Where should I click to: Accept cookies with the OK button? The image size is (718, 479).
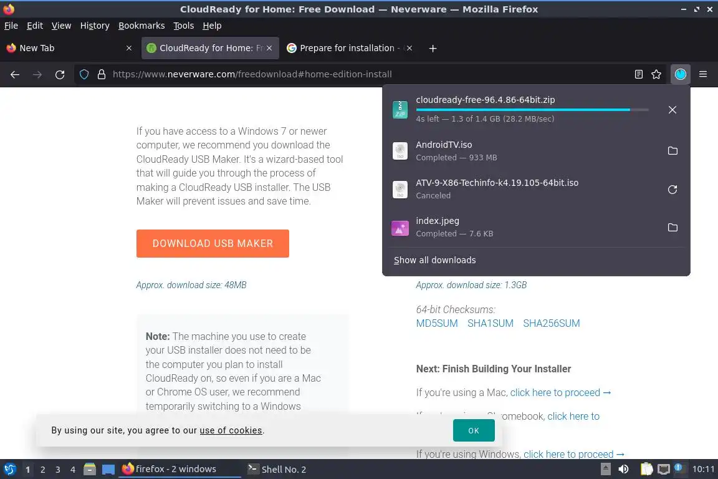pyautogui.click(x=474, y=430)
